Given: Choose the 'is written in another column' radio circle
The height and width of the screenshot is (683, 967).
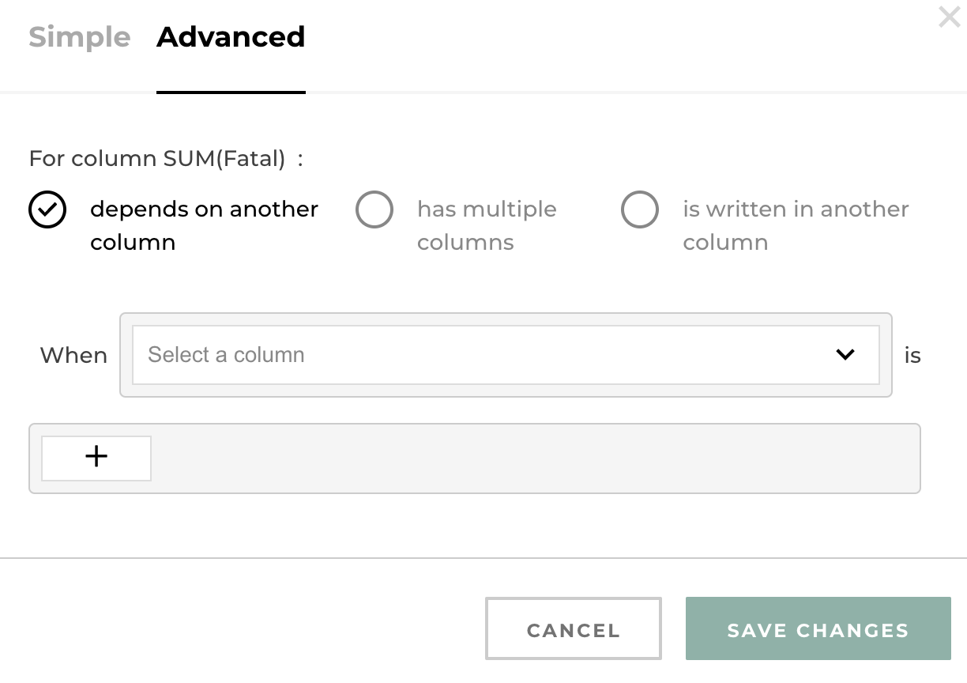Looking at the screenshot, I should tap(640, 209).
